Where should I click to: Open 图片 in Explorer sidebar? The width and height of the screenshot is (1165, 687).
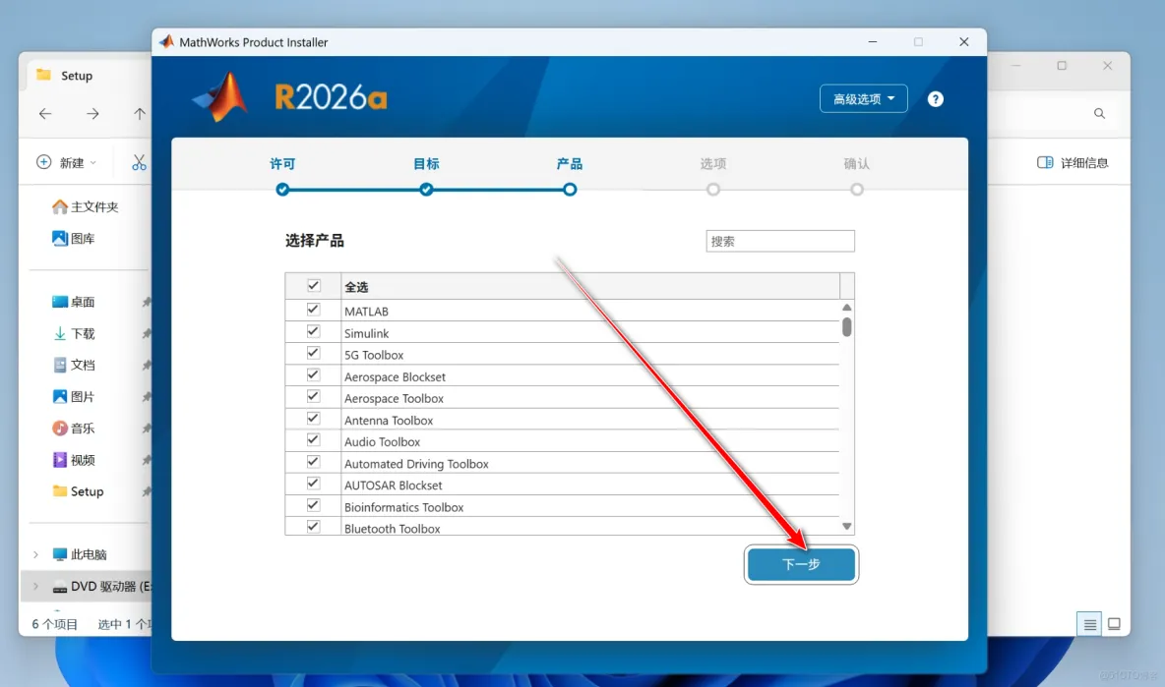74,397
